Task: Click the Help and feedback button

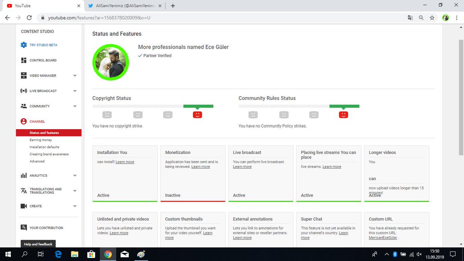Action: coord(38,244)
